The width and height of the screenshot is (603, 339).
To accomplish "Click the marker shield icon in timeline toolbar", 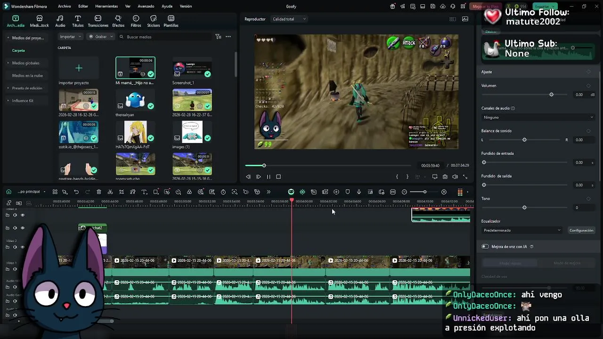I will (348, 192).
